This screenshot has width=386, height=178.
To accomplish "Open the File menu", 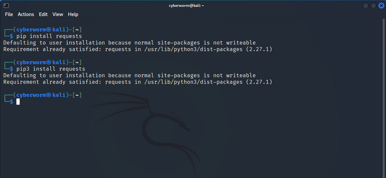I will [x=9, y=14].
